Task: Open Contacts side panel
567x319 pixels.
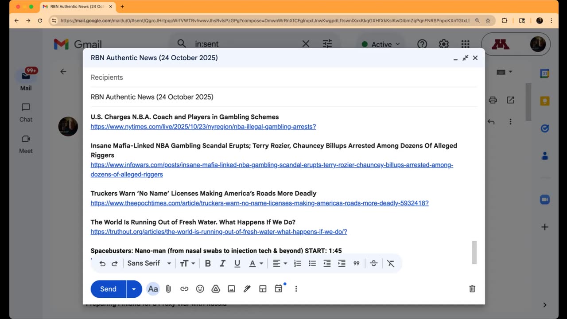Action: 545,156
